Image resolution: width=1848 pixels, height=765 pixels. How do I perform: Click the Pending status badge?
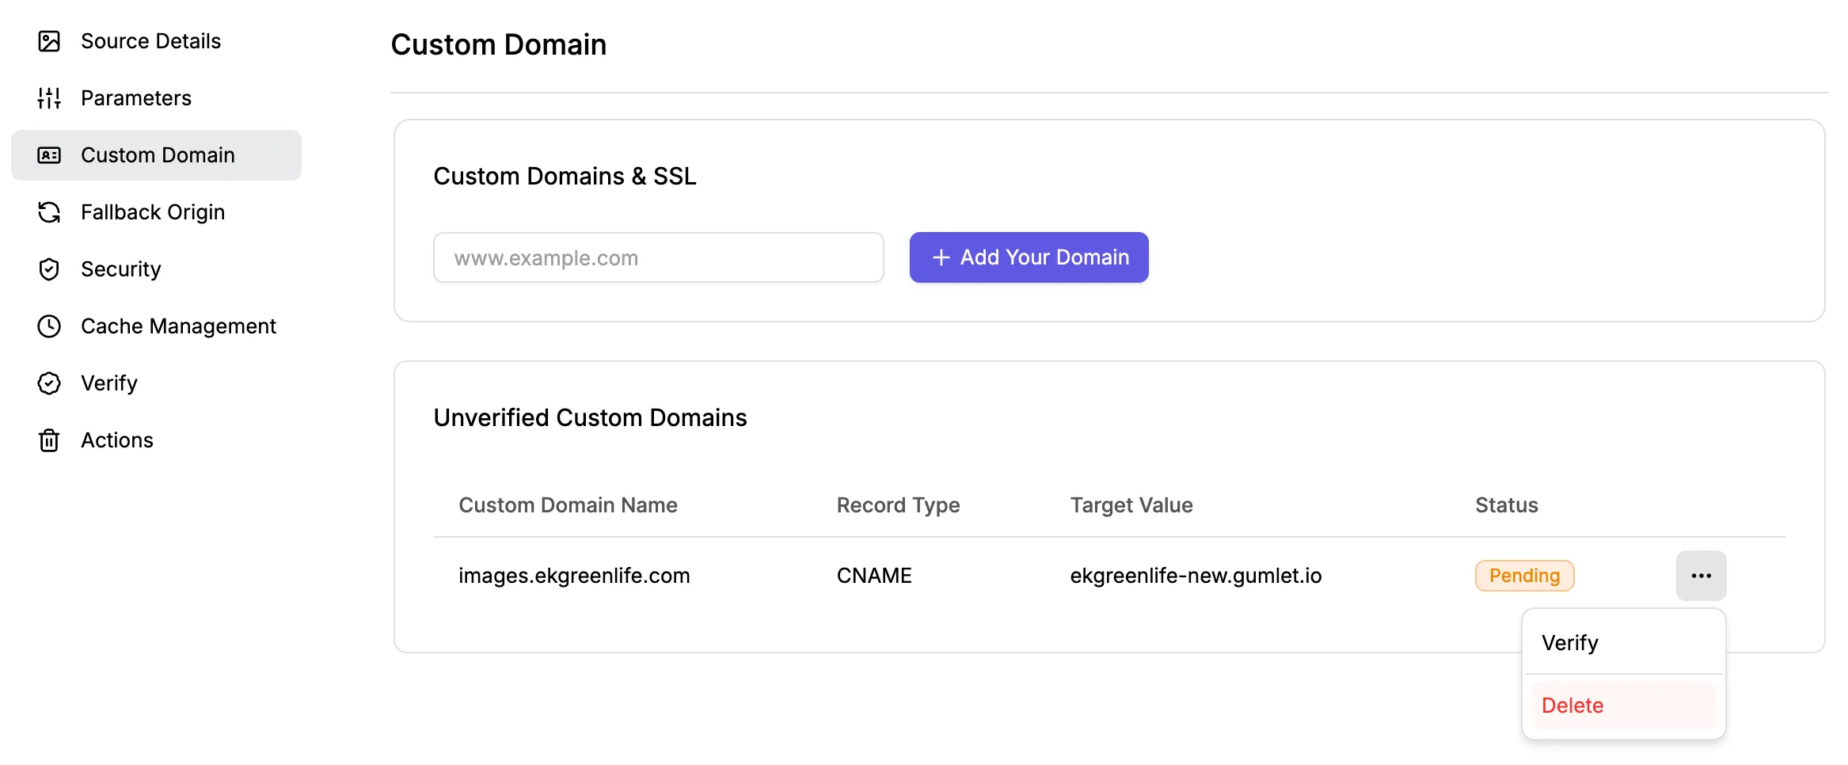pyautogui.click(x=1524, y=576)
